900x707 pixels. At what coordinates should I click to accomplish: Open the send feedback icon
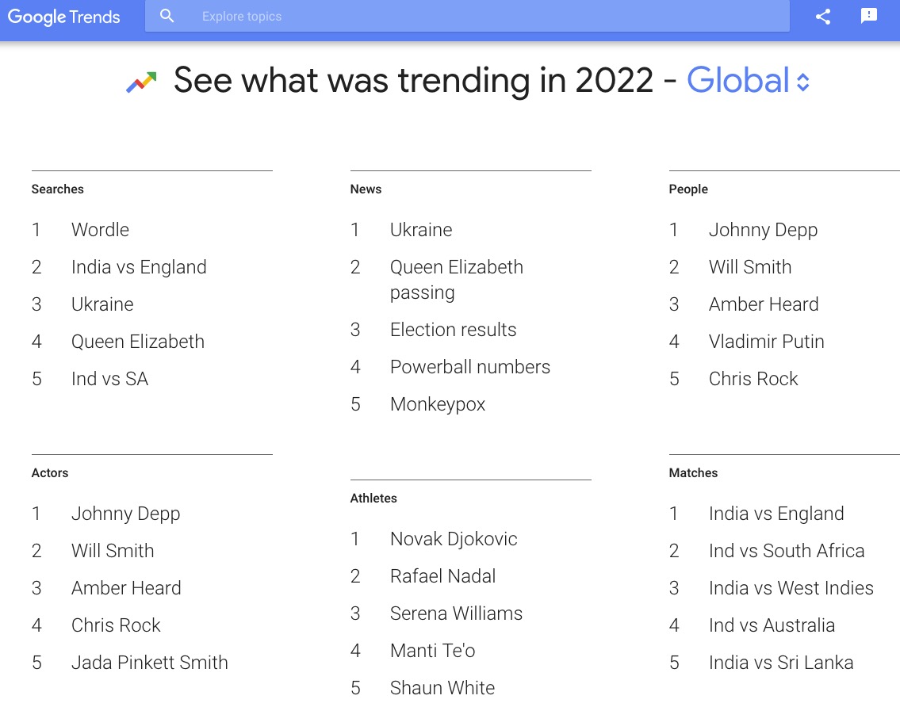click(869, 16)
